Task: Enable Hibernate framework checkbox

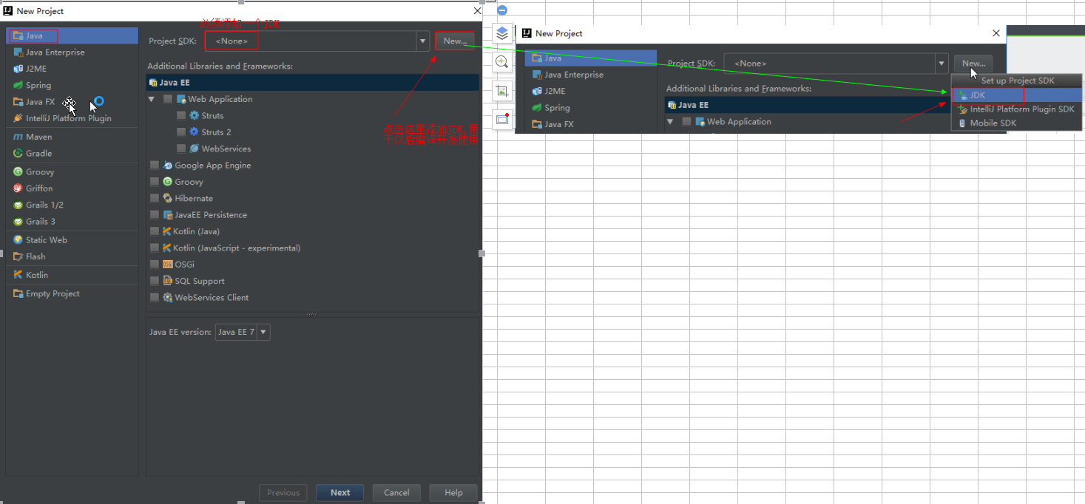Action: point(155,198)
